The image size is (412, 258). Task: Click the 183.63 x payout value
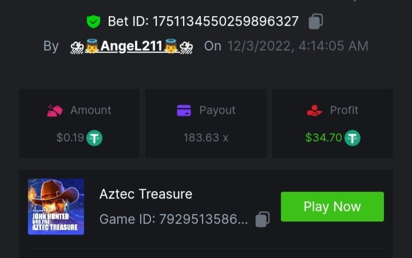tap(205, 138)
